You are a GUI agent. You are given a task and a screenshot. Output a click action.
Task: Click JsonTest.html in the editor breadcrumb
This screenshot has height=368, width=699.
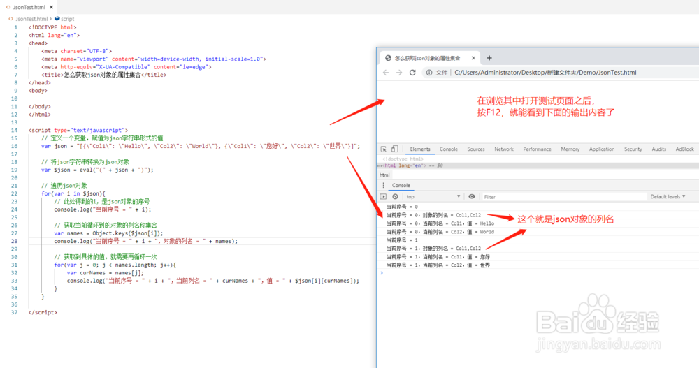tap(31, 19)
